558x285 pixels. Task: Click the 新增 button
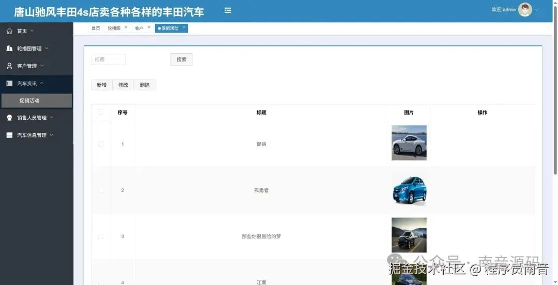(x=102, y=85)
